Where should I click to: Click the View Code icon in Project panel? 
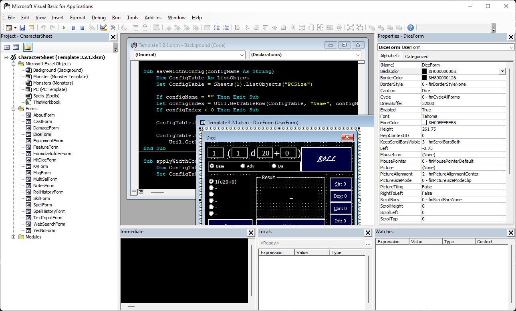point(7,47)
